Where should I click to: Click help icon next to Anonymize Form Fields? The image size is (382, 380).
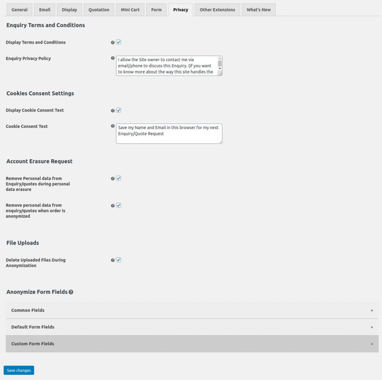coord(71,292)
